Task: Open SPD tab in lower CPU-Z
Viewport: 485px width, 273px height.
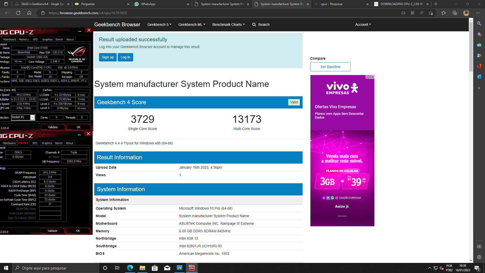Action: (x=35, y=143)
